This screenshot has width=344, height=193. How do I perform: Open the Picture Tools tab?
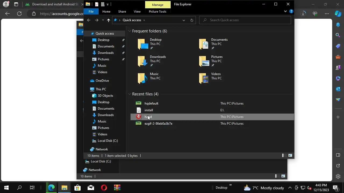pyautogui.click(x=157, y=12)
